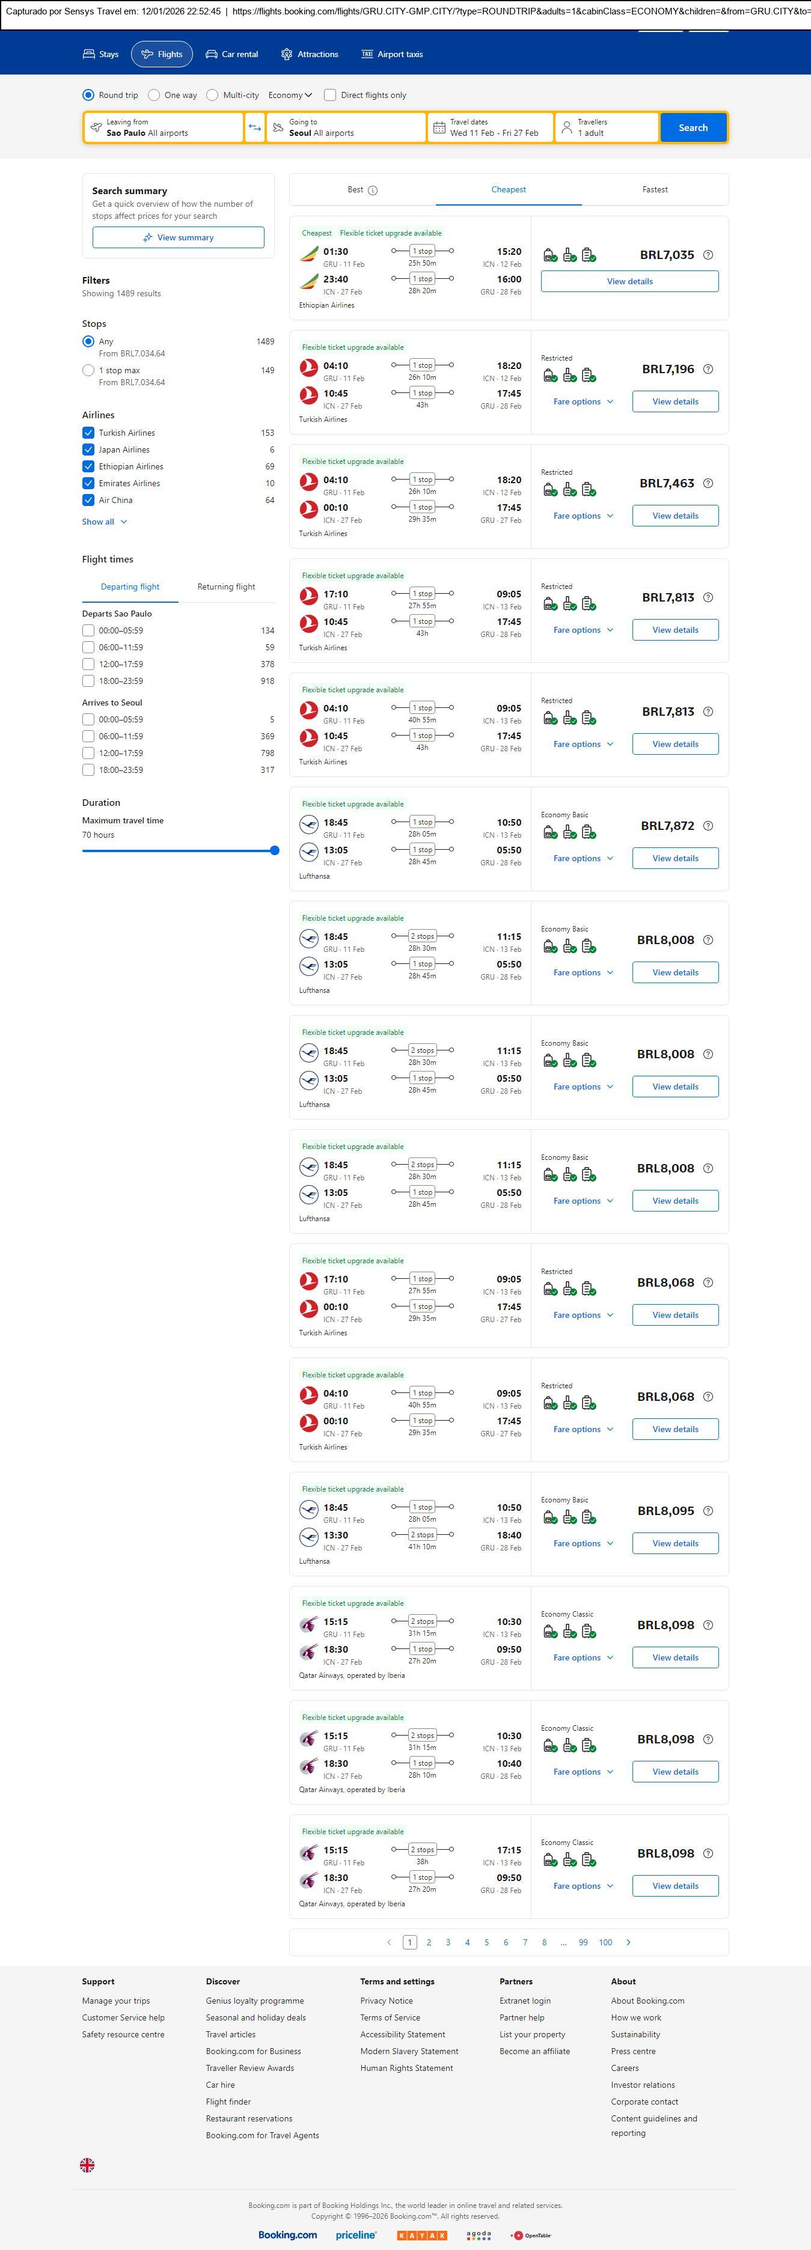The height and width of the screenshot is (2250, 811).
Task: Enable the Direct flights only checkbox
Action: point(330,95)
